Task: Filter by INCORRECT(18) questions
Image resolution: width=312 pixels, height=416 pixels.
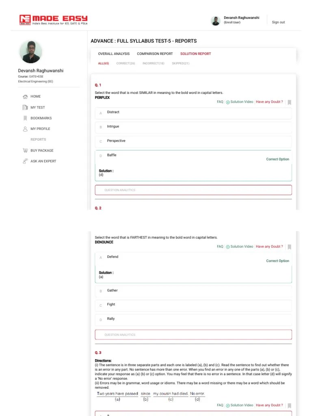Action: point(153,63)
